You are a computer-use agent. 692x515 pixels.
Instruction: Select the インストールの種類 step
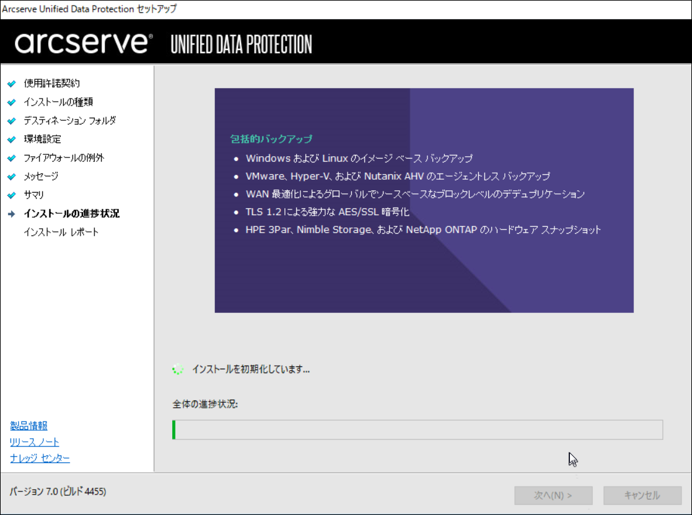(x=58, y=102)
